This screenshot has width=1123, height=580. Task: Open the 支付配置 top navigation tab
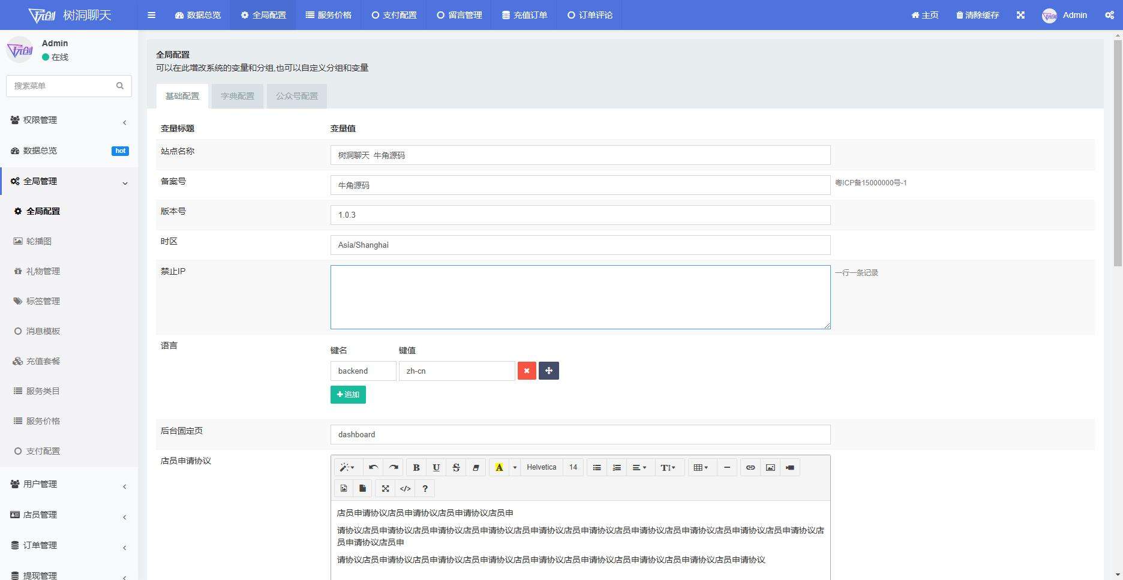(x=394, y=15)
